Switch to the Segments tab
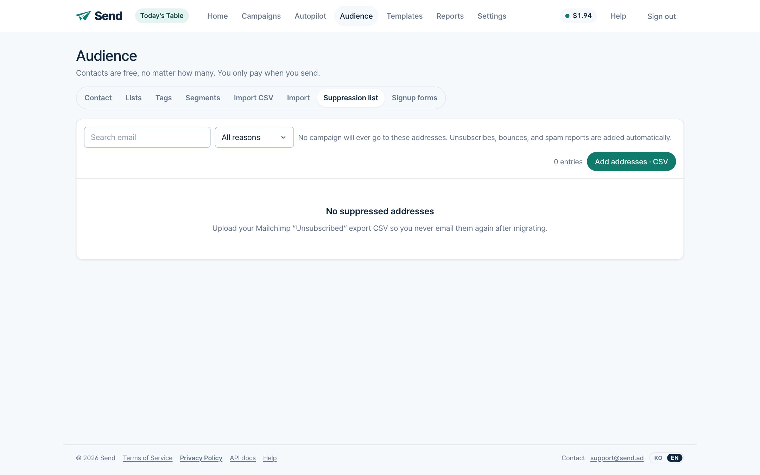Viewport: 760px width, 475px height. tap(203, 98)
